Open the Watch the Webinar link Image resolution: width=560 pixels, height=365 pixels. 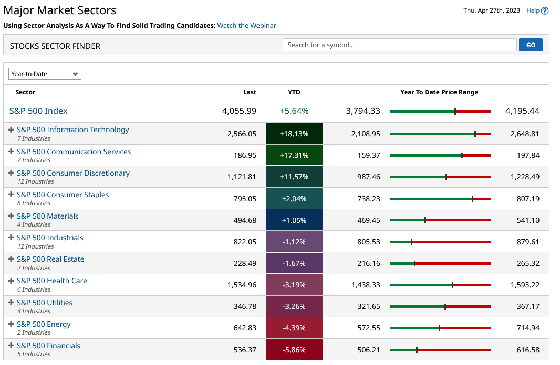pyautogui.click(x=246, y=25)
